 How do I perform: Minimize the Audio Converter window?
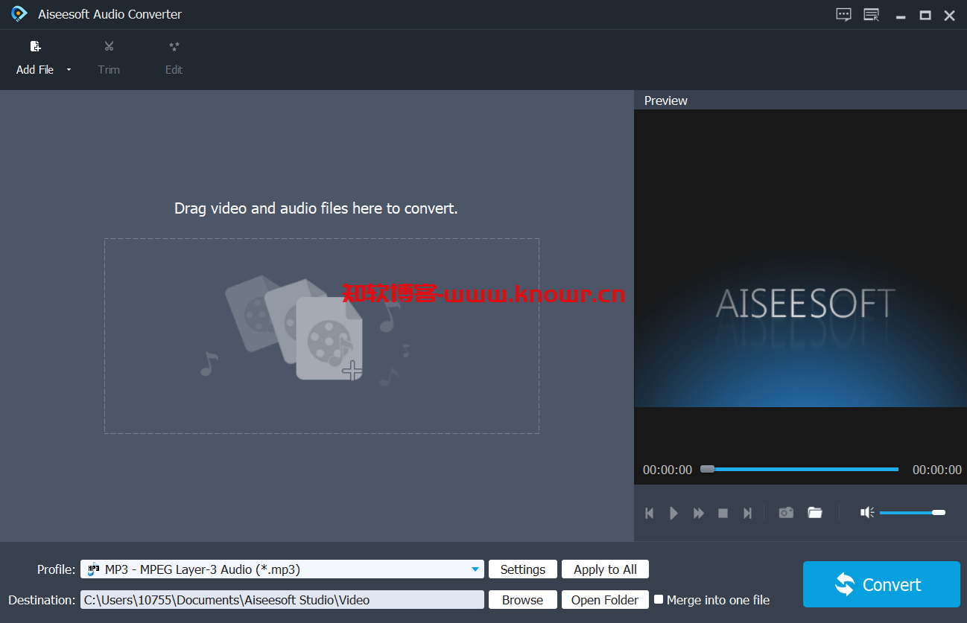pyautogui.click(x=901, y=16)
